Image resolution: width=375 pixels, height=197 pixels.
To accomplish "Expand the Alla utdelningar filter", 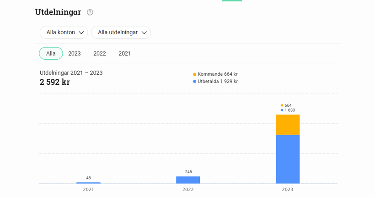I will (121, 32).
